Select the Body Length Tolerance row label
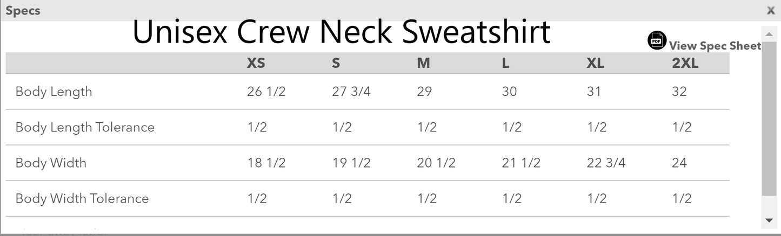Image resolution: width=781 pixels, height=236 pixels. (x=85, y=127)
